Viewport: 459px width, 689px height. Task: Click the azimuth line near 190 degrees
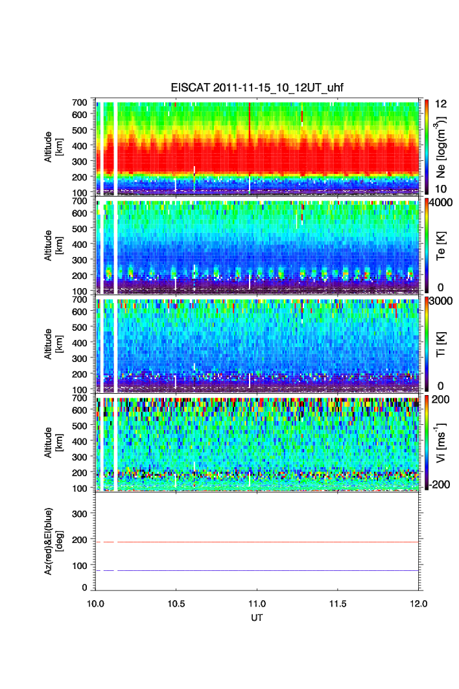259,541
